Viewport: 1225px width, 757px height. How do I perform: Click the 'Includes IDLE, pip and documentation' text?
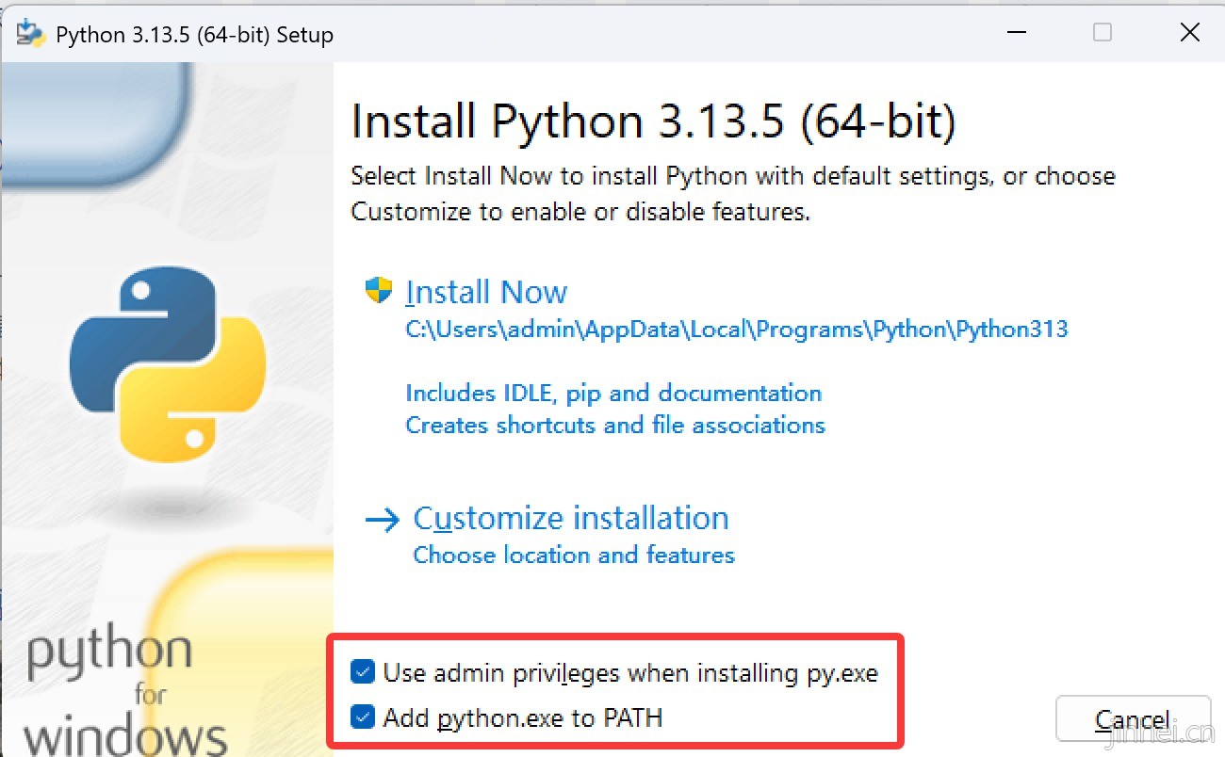613,393
